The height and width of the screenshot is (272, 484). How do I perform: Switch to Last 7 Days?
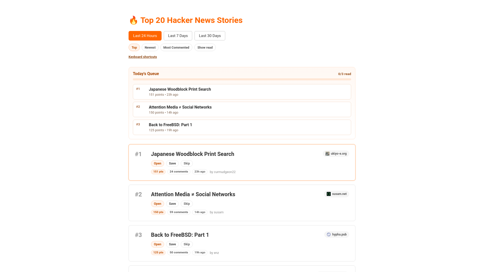(x=178, y=36)
